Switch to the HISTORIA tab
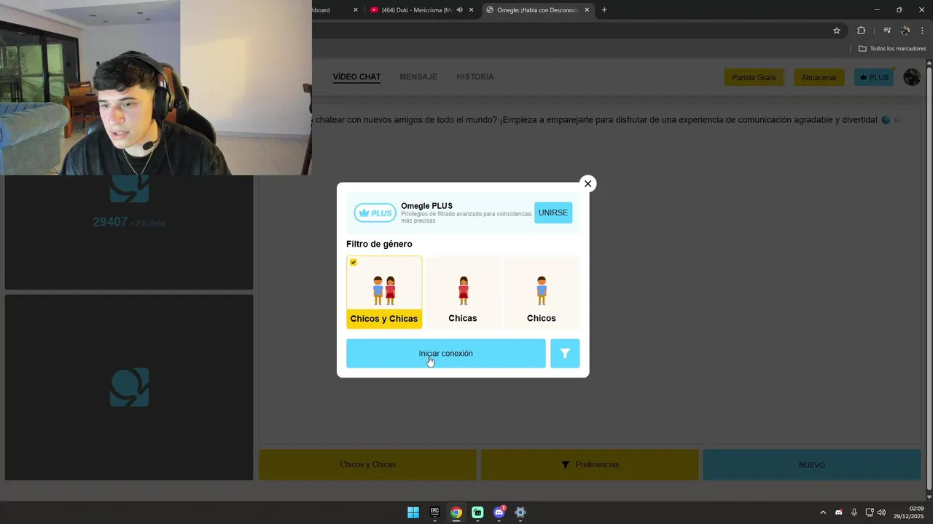 tap(475, 77)
